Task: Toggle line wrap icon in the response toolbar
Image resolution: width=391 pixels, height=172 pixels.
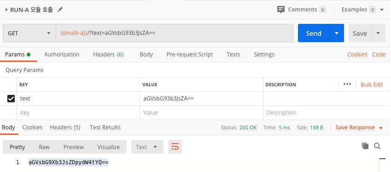Action: [175, 147]
